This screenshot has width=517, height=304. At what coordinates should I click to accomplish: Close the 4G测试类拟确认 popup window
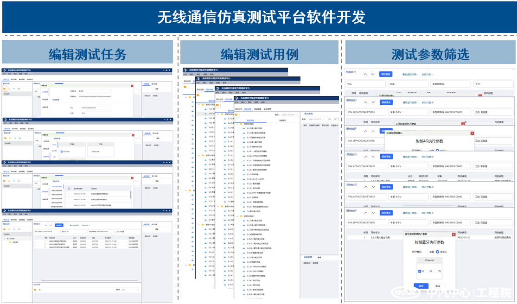pyautogui.click(x=472, y=133)
